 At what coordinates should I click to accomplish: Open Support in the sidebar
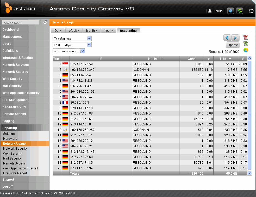click(x=25, y=179)
